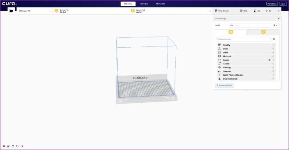Click the Cooling fan icon
Image resolution: width=289 pixels, height=150 pixels.
click(x=219, y=67)
